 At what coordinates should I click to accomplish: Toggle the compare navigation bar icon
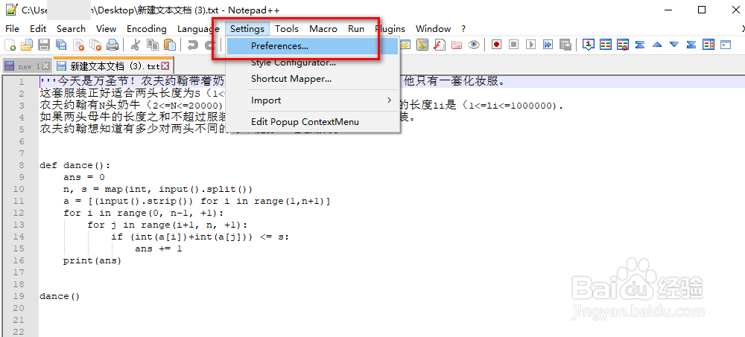click(x=708, y=45)
